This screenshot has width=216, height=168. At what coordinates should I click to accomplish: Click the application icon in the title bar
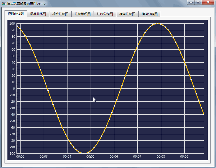[4, 3]
